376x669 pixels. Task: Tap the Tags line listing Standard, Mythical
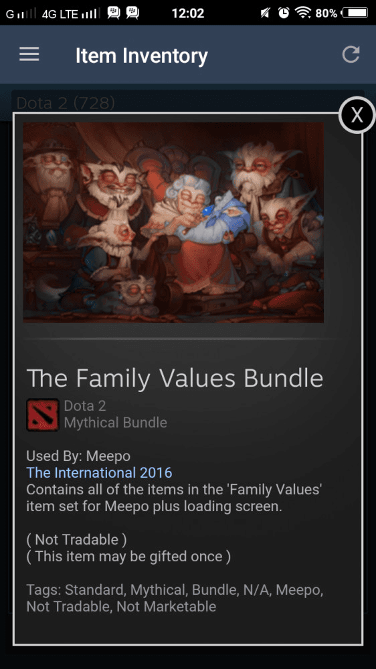click(175, 598)
